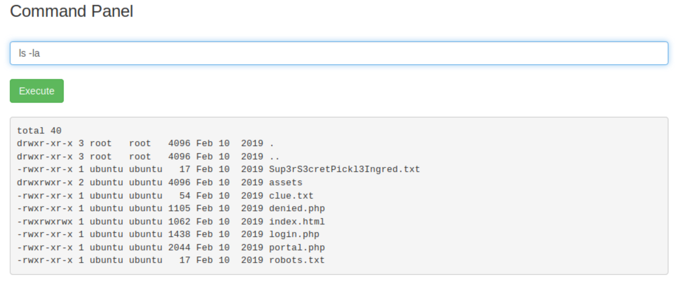
Task: Click the 1438 file size of login.php
Action: coord(179,234)
